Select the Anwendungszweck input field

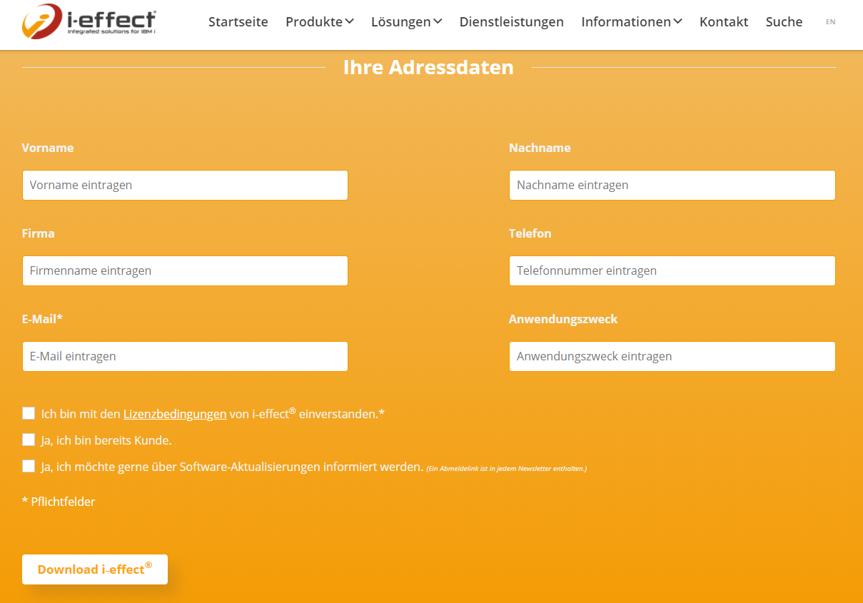point(672,356)
